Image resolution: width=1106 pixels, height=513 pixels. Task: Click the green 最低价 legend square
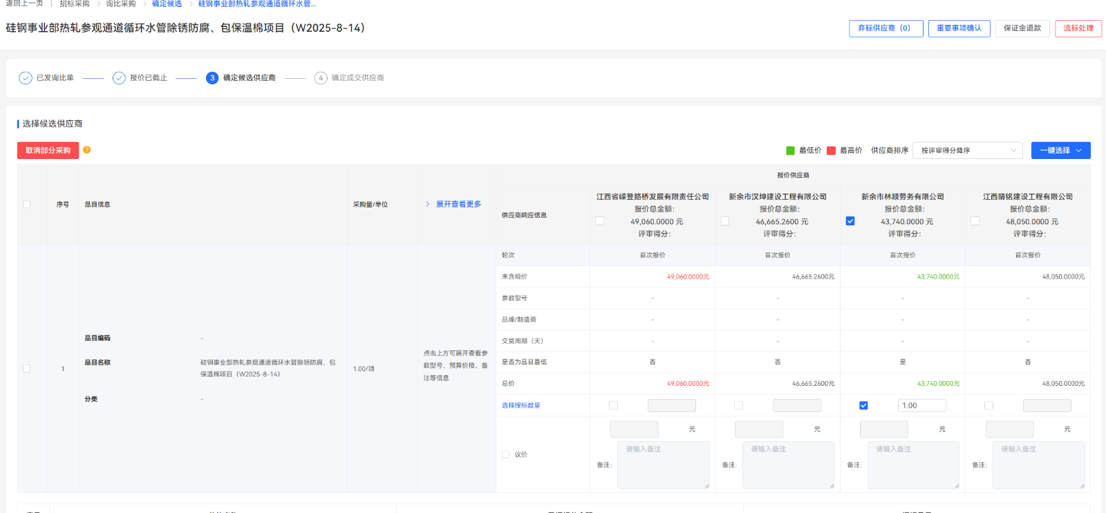tap(790, 151)
